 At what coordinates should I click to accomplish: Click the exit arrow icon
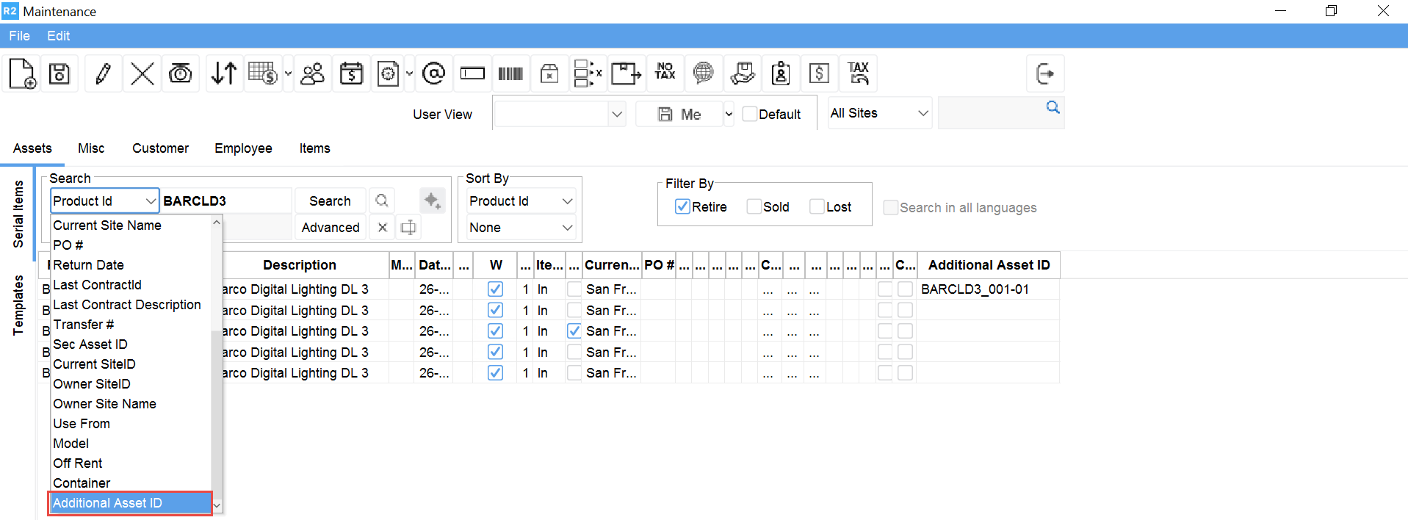pos(1044,73)
